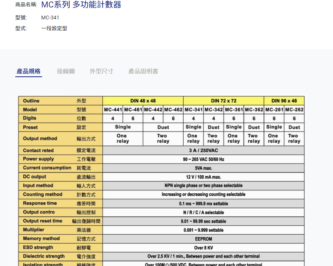
Task: Click the MC-462 model cell in table
Action: (173, 110)
